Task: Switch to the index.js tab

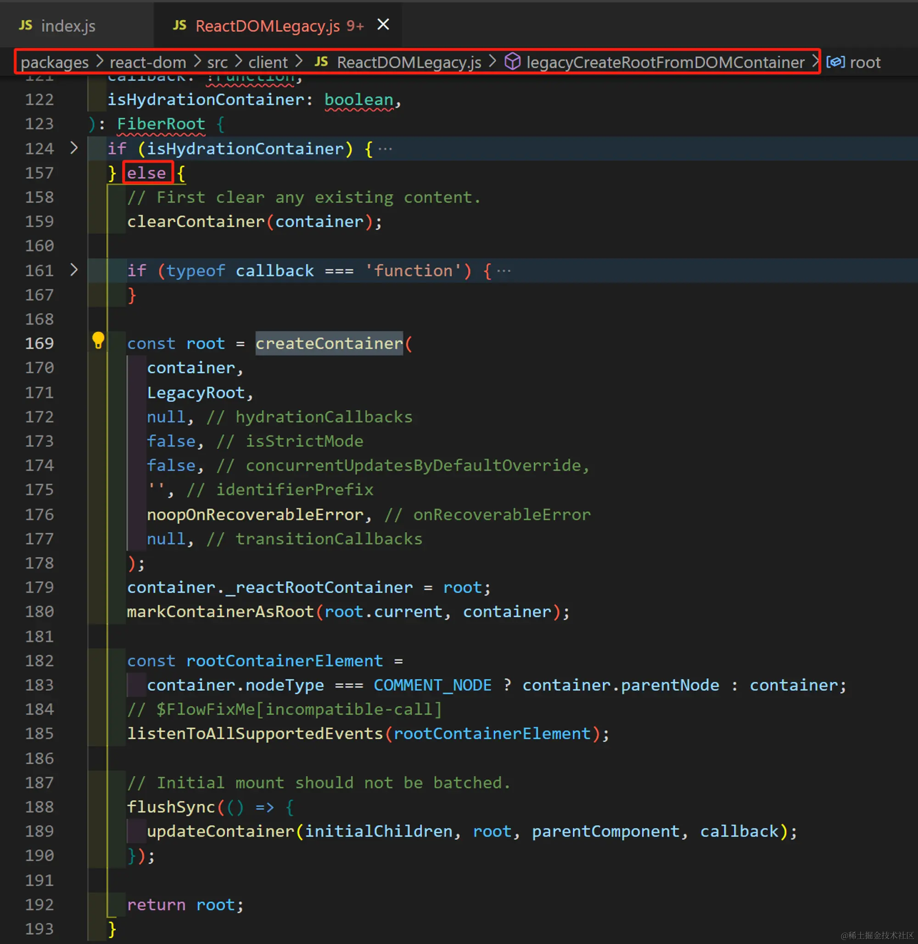Action: pyautogui.click(x=68, y=26)
